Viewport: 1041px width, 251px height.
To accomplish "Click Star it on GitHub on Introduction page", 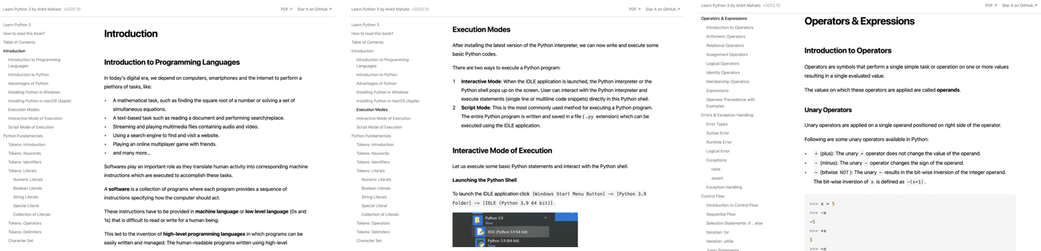I will pos(314,9).
